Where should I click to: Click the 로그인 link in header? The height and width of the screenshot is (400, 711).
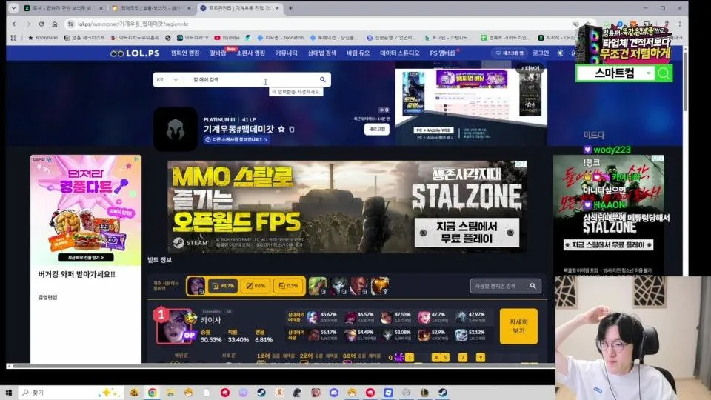click(541, 53)
